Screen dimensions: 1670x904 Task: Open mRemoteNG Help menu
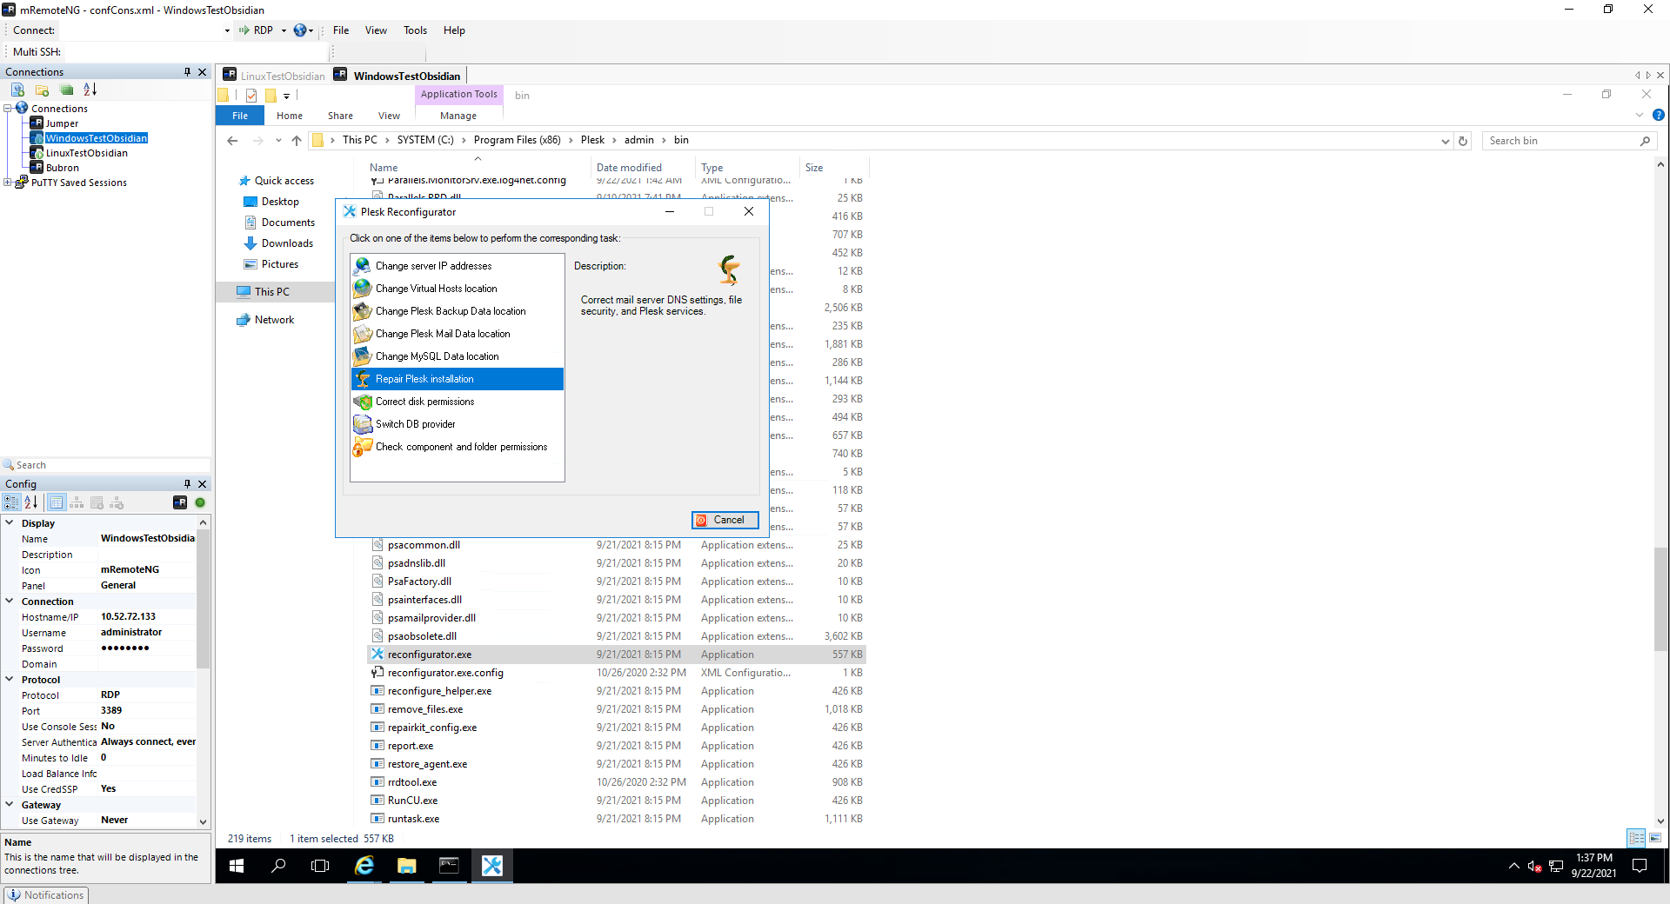[454, 30]
